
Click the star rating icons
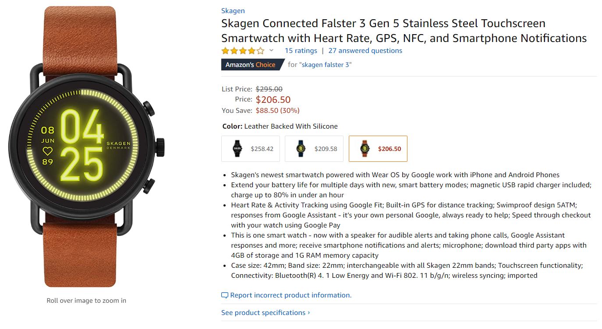pos(243,51)
